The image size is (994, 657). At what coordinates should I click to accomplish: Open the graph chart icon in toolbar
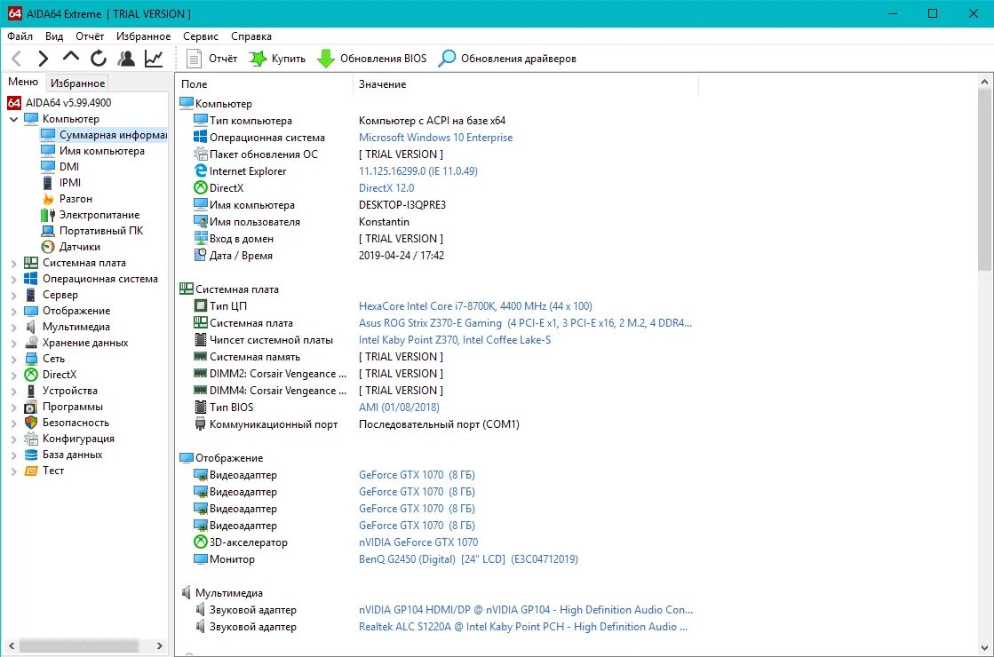154,59
